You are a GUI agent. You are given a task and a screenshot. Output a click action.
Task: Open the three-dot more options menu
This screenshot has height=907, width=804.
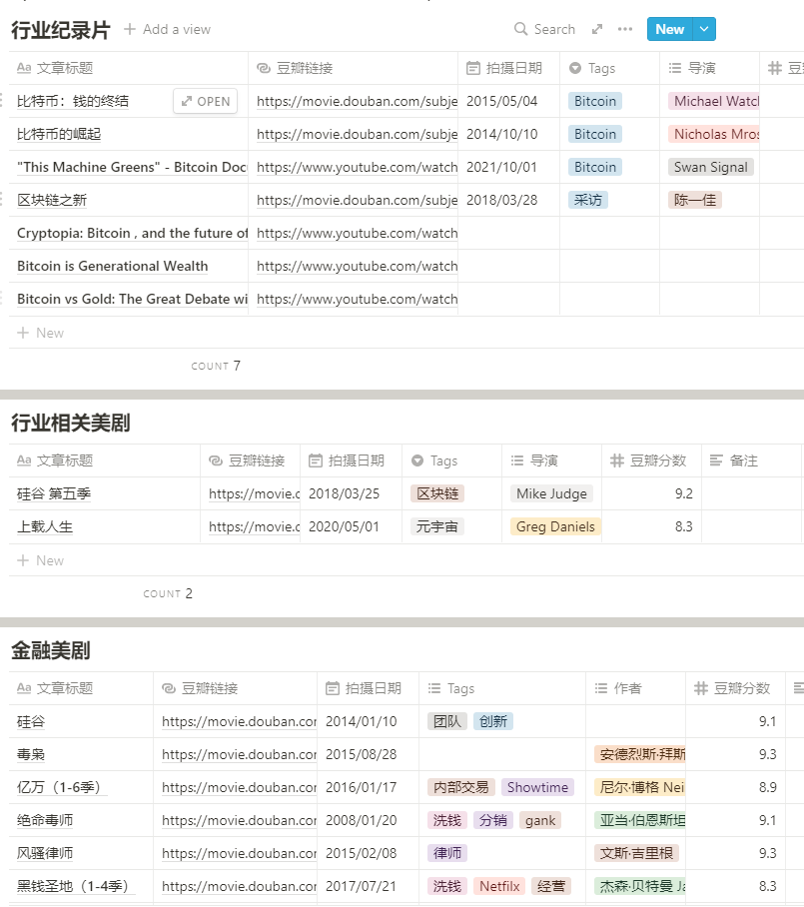[x=624, y=29]
